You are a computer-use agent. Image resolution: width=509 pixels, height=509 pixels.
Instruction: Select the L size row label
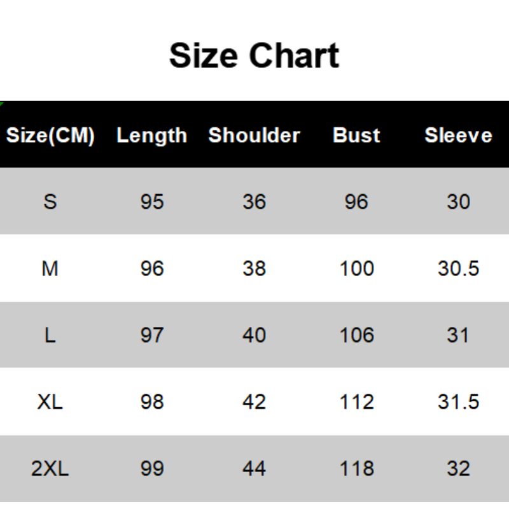[x=50, y=335]
